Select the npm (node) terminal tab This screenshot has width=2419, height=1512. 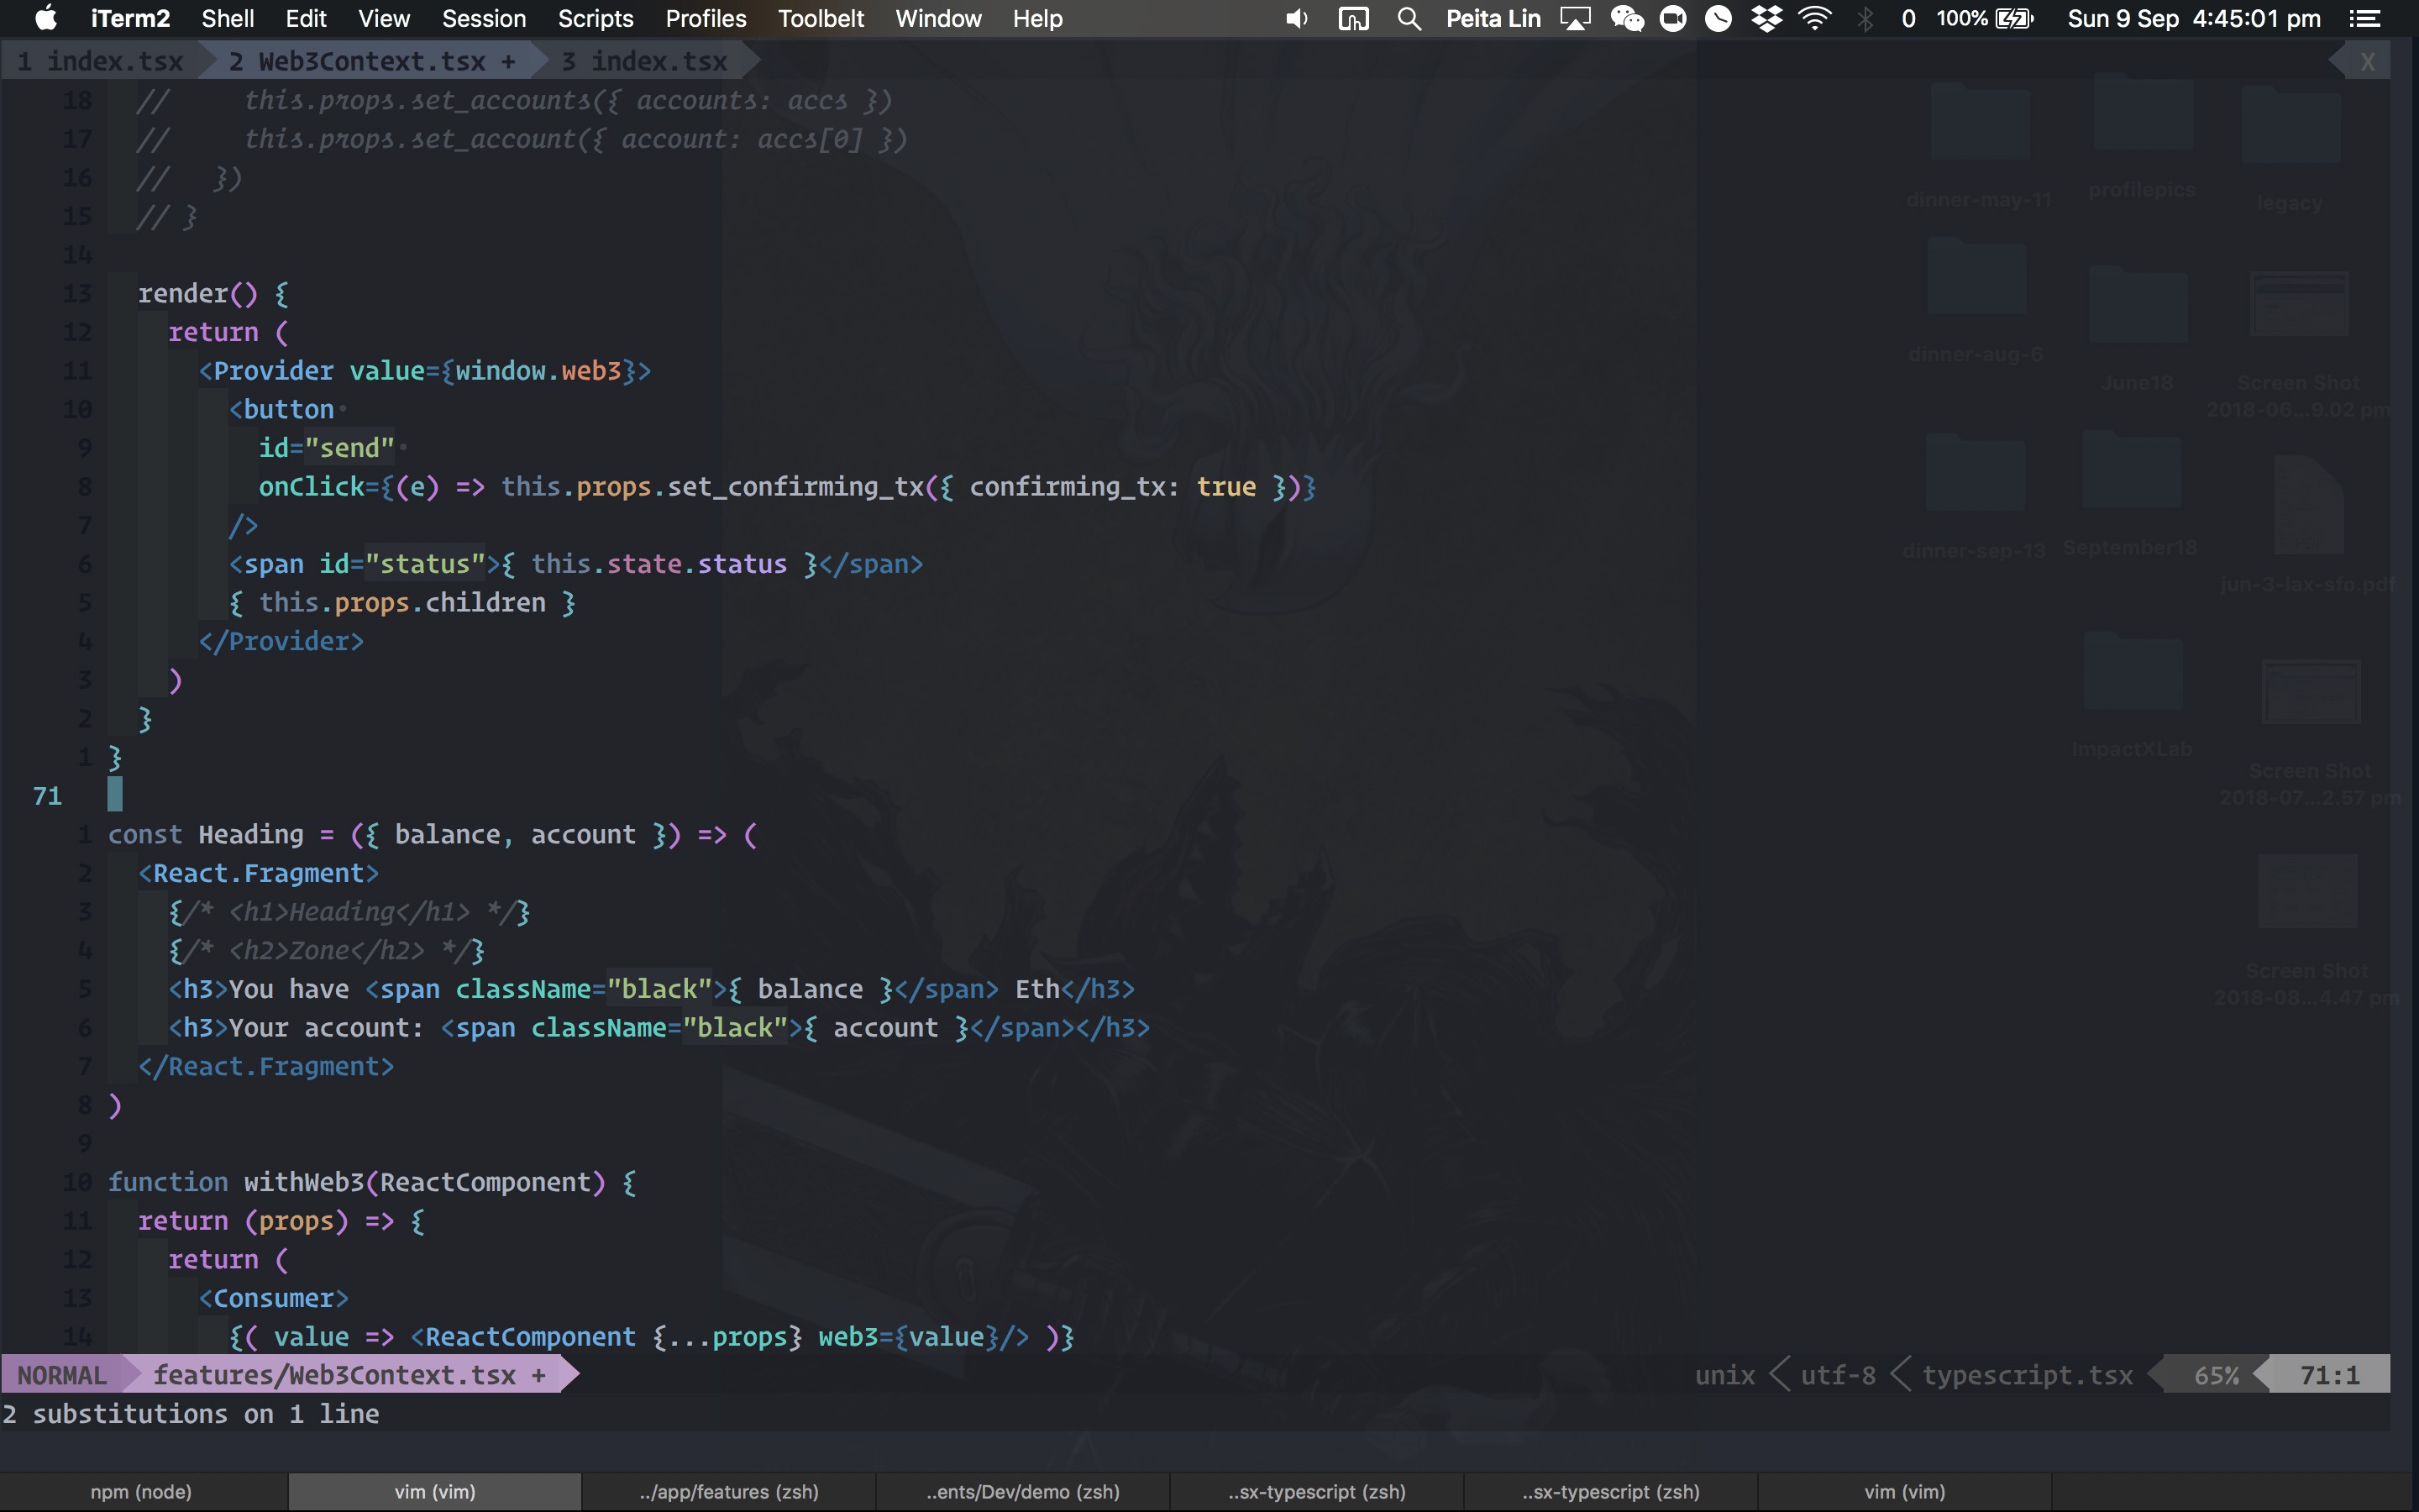pyautogui.click(x=141, y=1491)
